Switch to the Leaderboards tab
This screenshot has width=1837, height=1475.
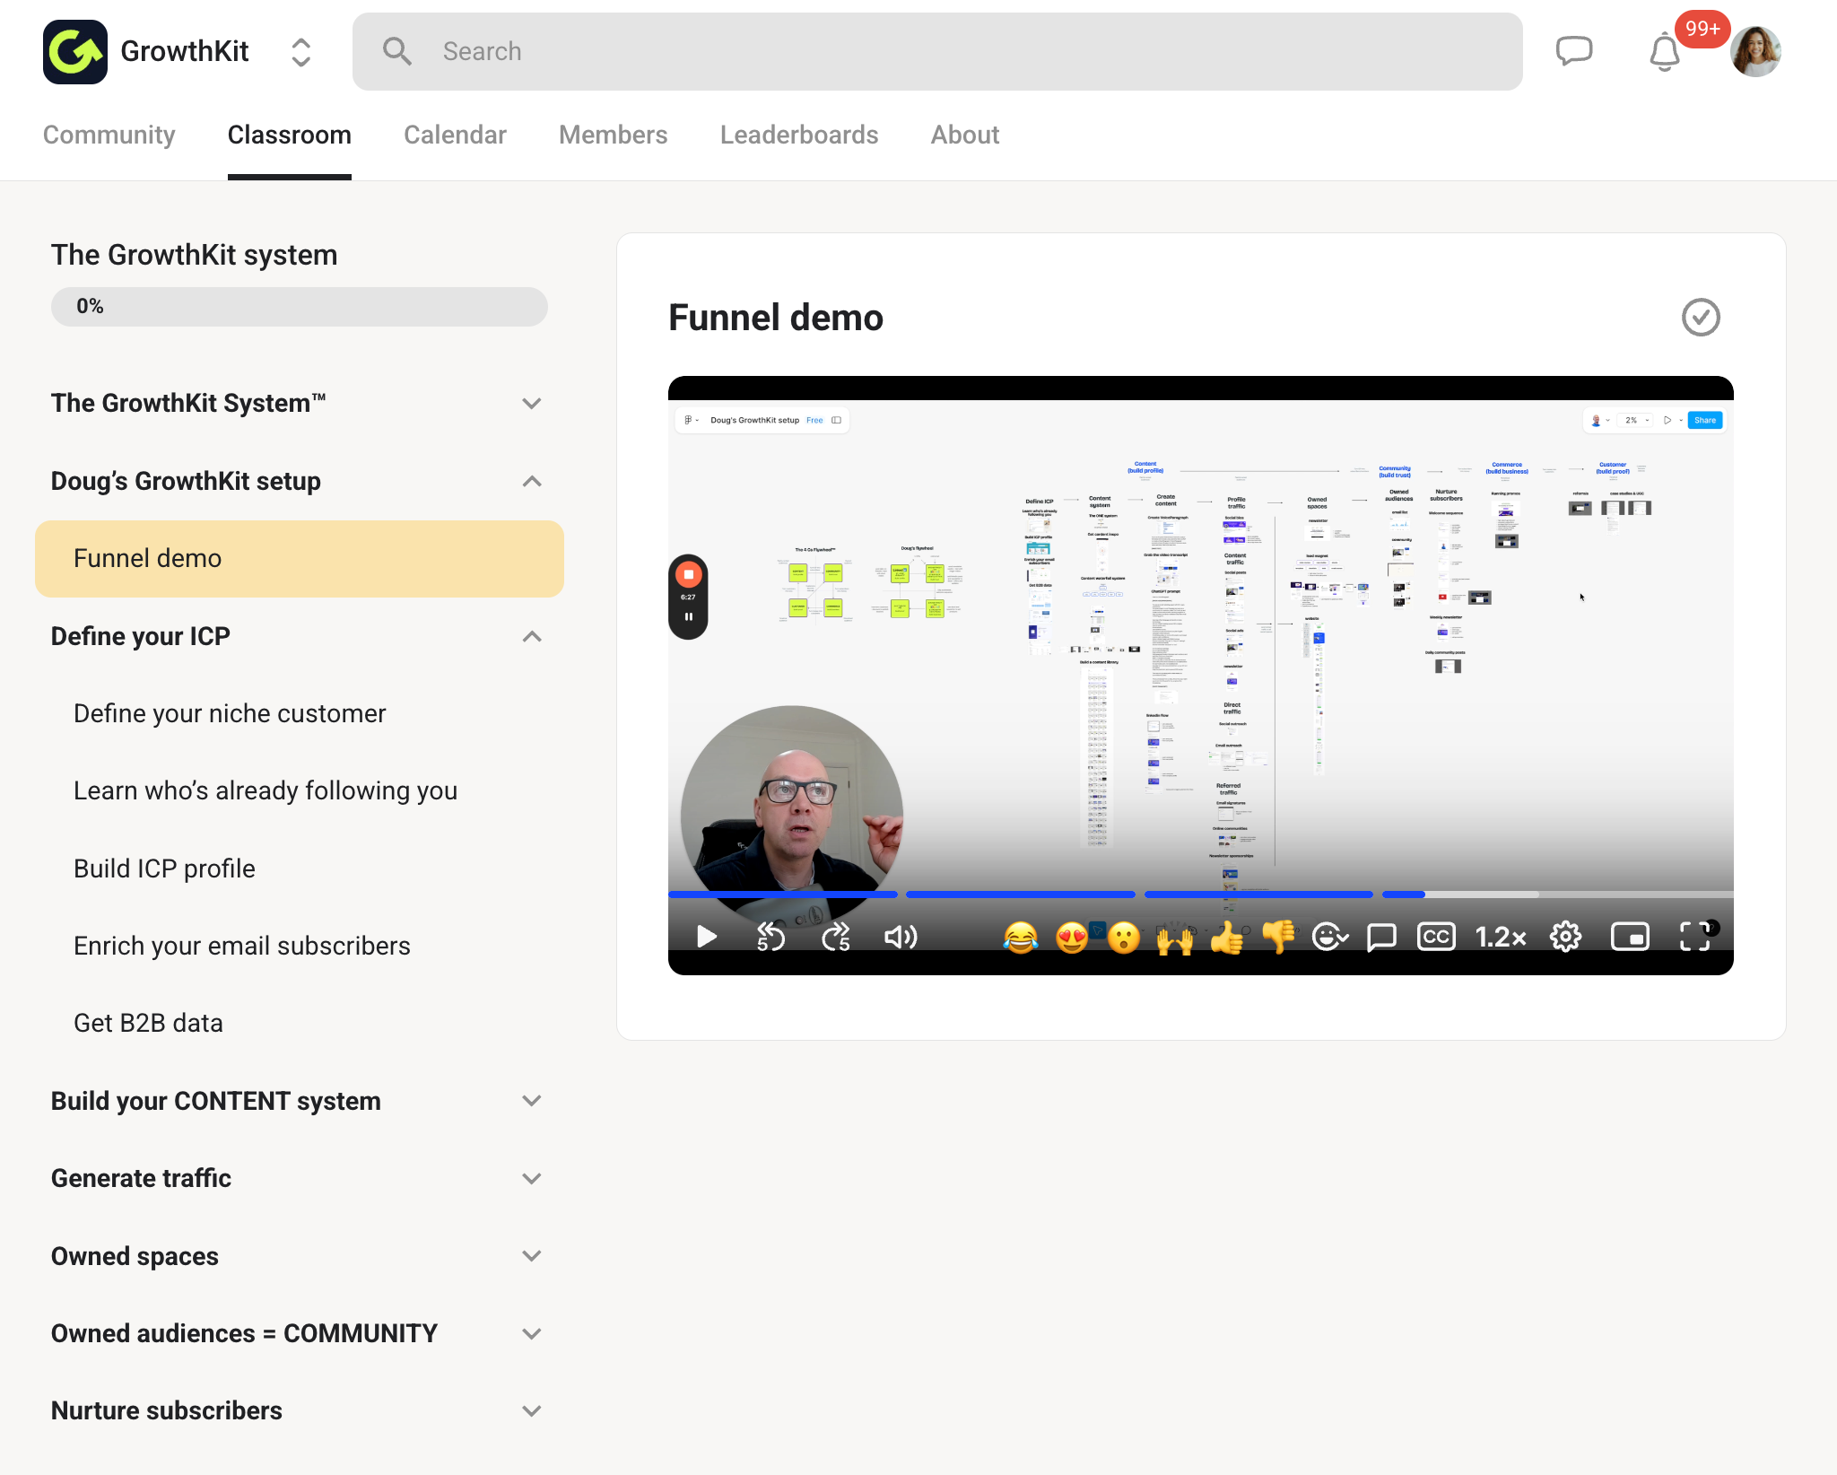click(799, 135)
